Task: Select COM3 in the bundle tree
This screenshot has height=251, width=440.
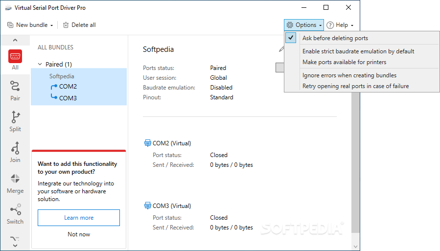Action: 68,98
